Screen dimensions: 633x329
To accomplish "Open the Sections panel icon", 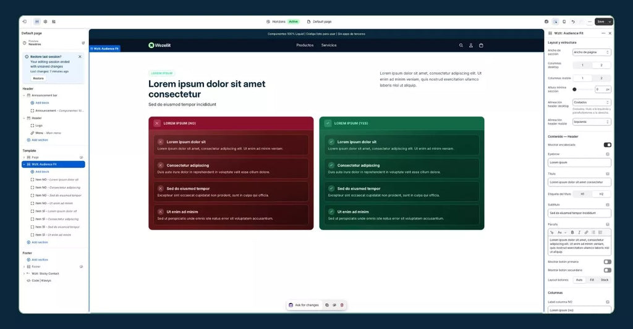I will coord(36,22).
